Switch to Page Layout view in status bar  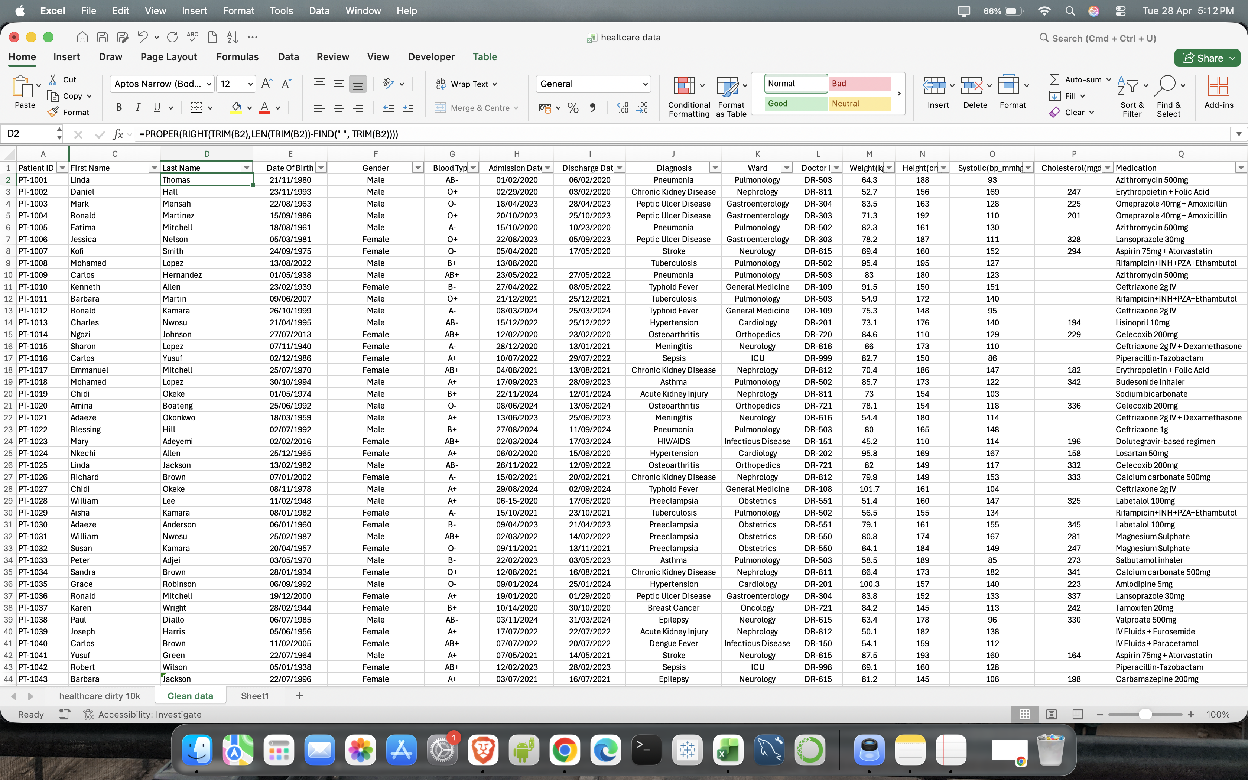(x=1051, y=715)
